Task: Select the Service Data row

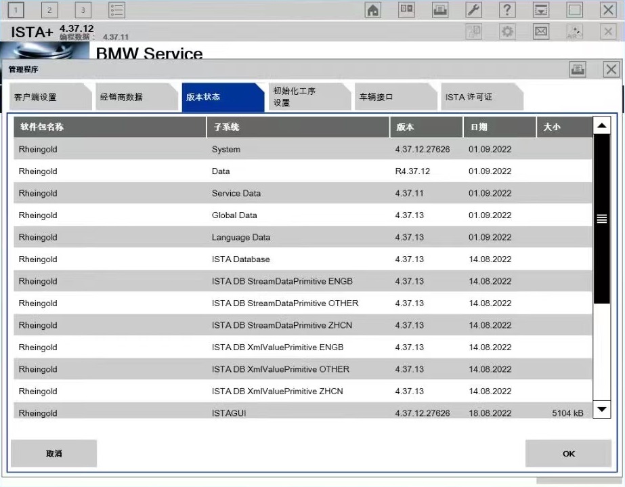Action: tap(303, 193)
